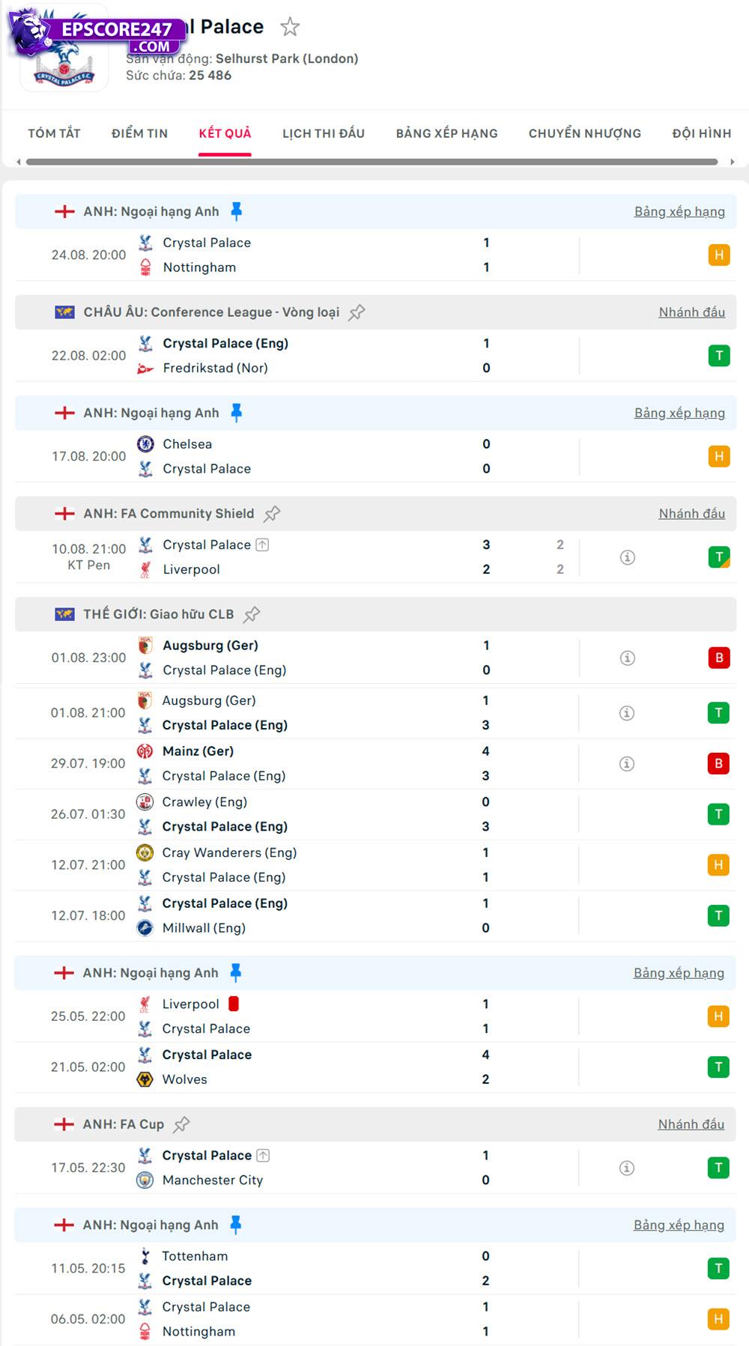Unpin the Ngoại hạng Anh league section
The width and height of the screenshot is (749, 1346).
click(x=238, y=210)
